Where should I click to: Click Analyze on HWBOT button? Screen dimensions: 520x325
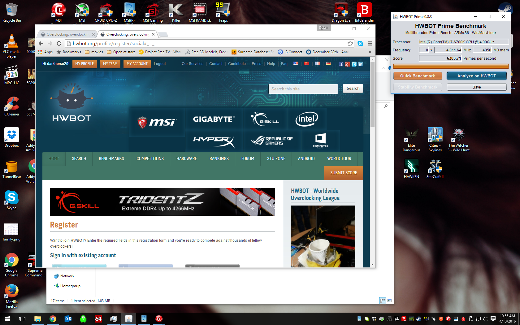(476, 76)
